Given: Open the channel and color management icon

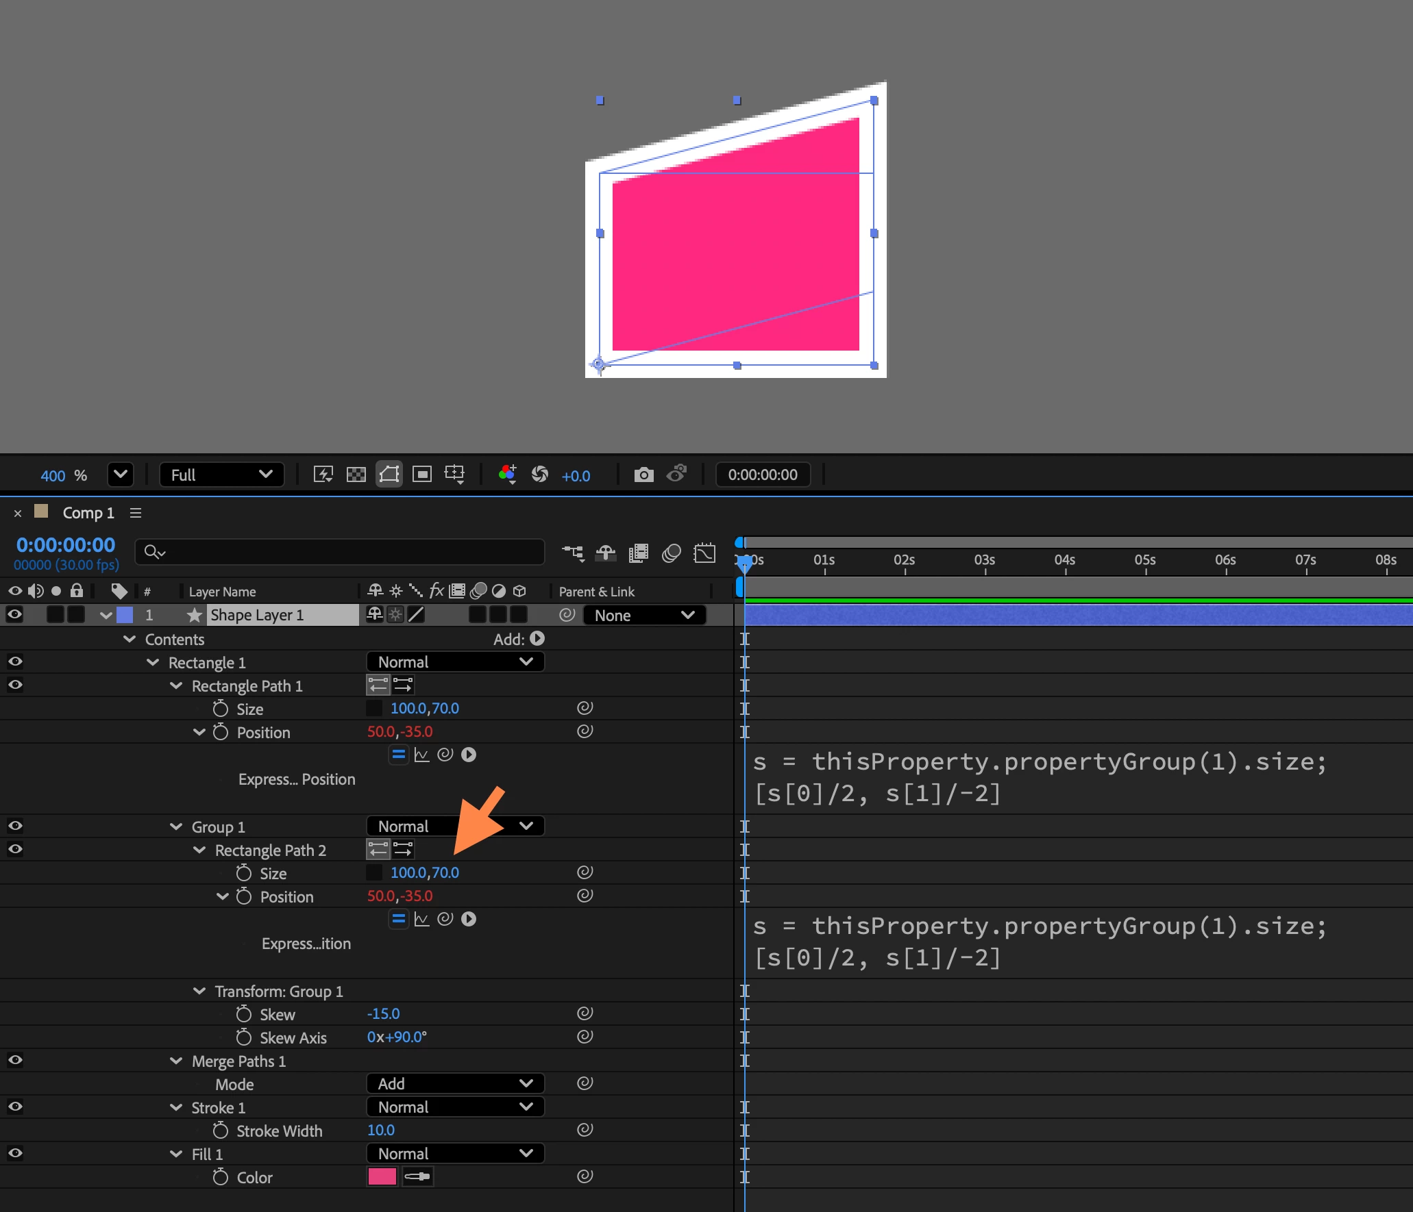Looking at the screenshot, I should click(x=507, y=474).
